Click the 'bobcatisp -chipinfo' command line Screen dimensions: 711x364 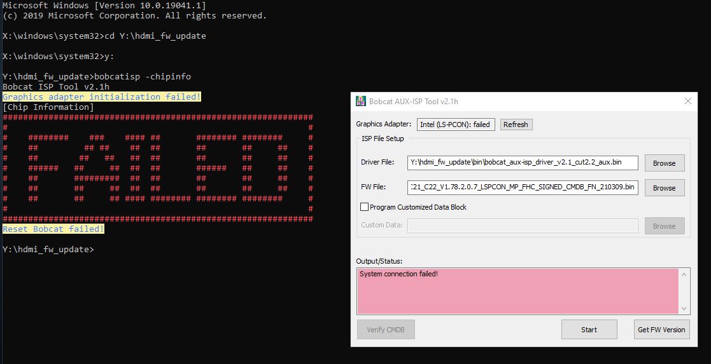click(x=97, y=76)
